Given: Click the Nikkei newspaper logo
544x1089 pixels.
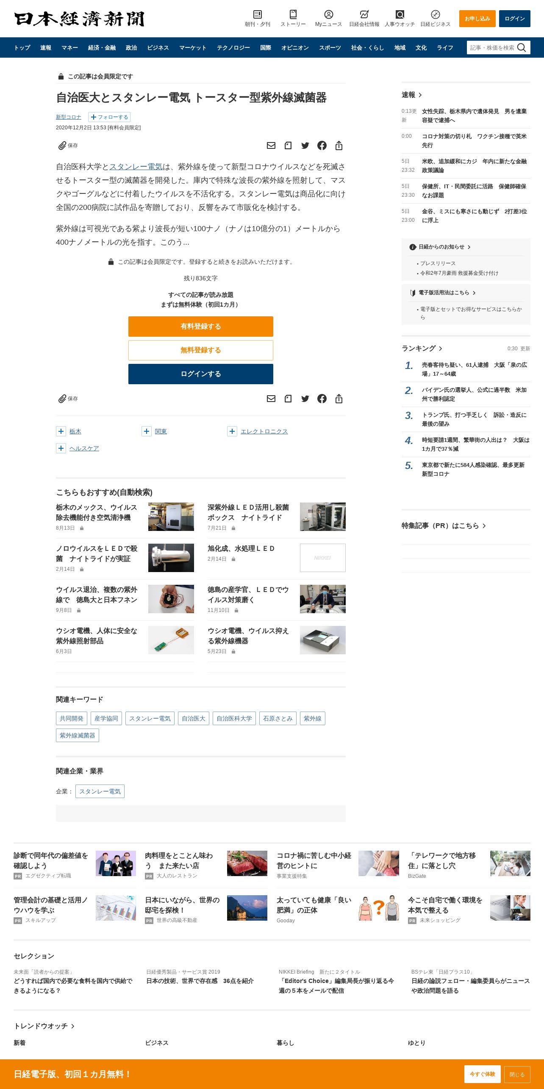Looking at the screenshot, I should (x=80, y=19).
